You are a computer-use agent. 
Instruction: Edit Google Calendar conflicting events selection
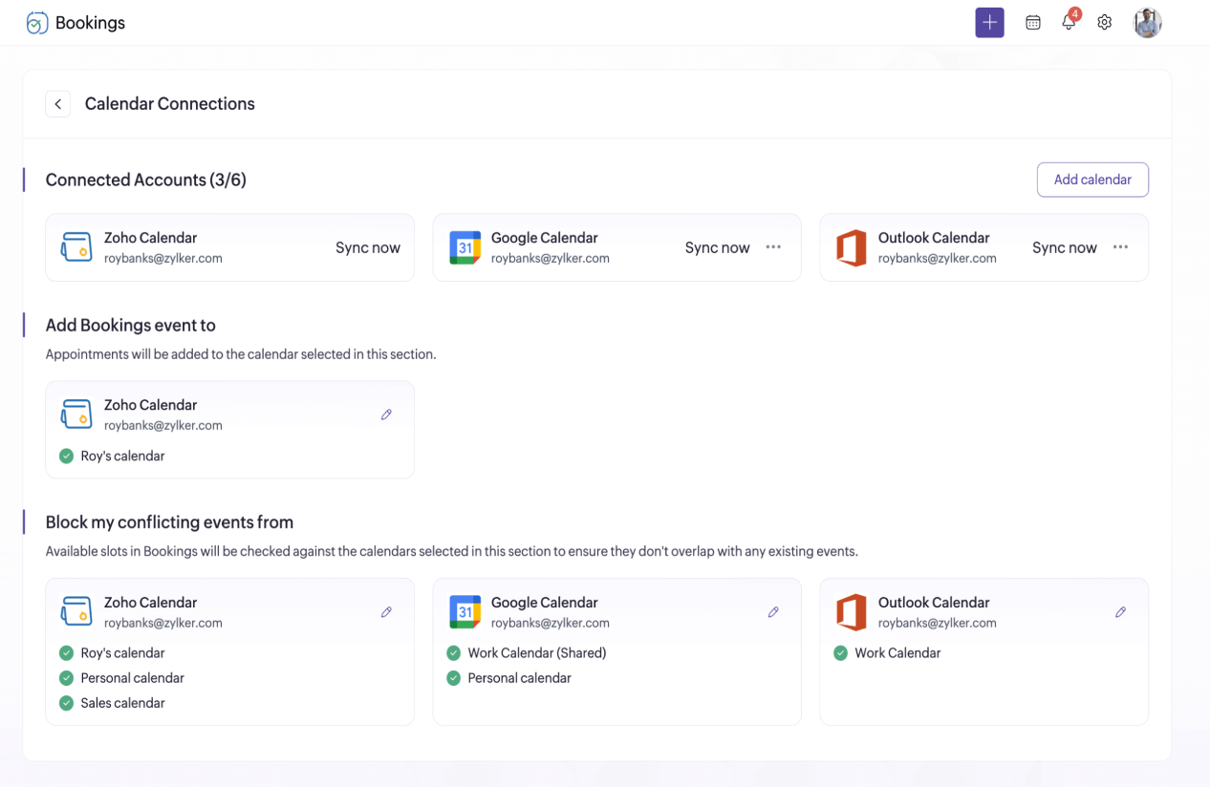pyautogui.click(x=773, y=612)
